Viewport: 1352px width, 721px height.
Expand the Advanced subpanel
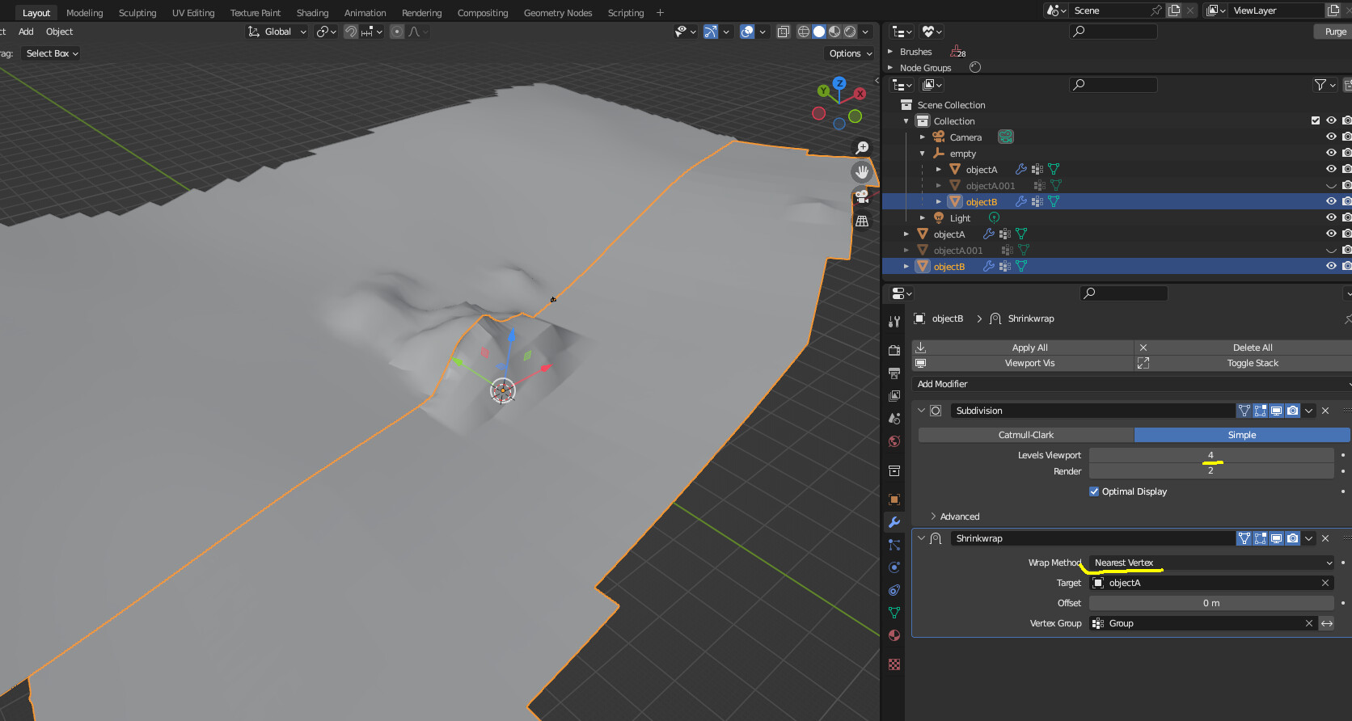[x=934, y=517]
